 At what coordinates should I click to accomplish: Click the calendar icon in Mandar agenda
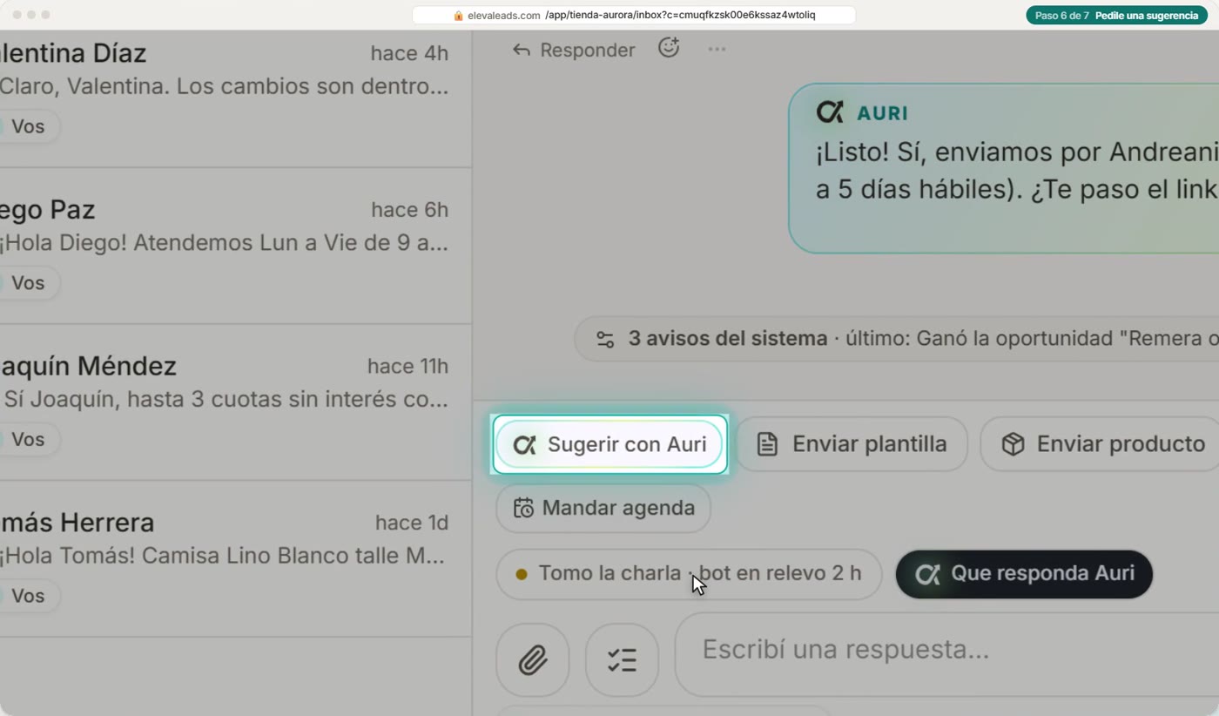click(x=523, y=508)
